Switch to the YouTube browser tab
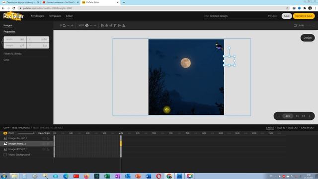The width and height of the screenshot is (318, 179). pyautogui.click(x=60, y=2)
